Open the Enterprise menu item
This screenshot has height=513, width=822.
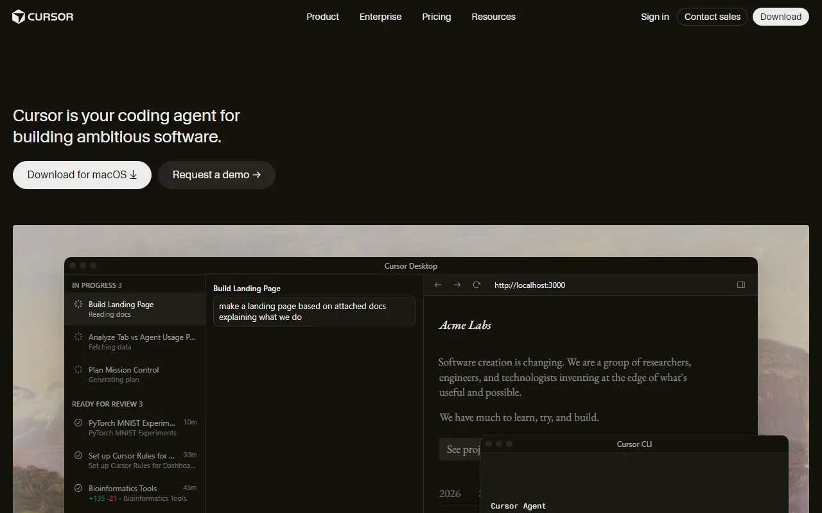pyautogui.click(x=380, y=17)
